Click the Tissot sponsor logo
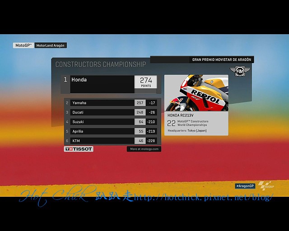This screenshot has height=231, width=289. (x=79, y=149)
